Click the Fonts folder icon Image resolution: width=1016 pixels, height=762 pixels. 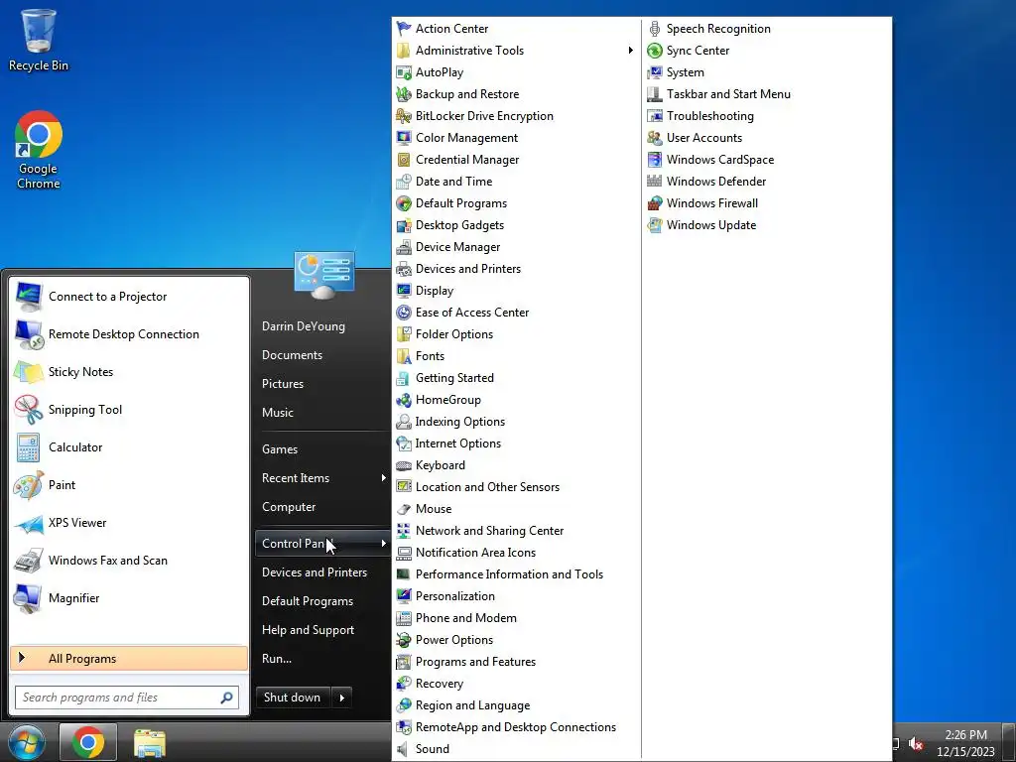[404, 356]
